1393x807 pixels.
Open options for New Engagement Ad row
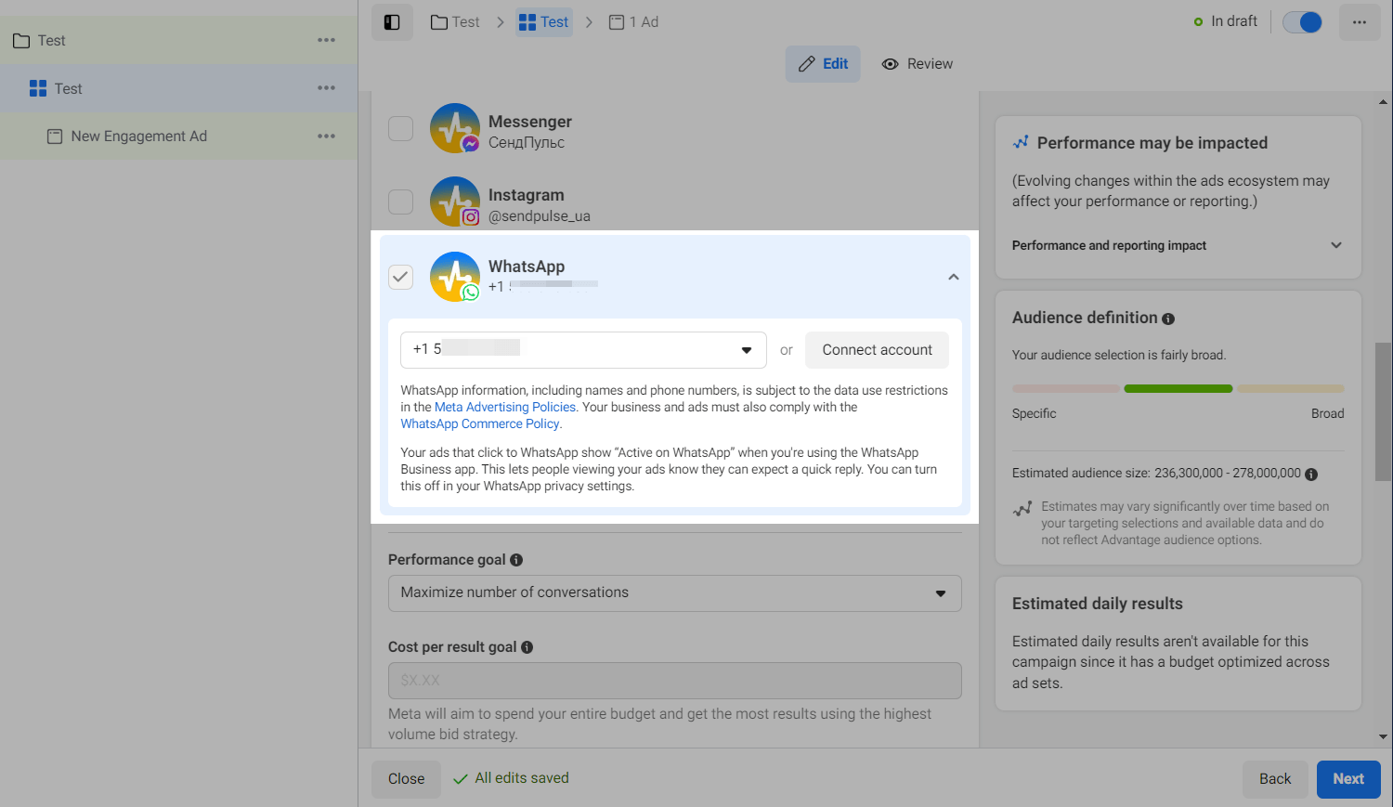[326, 137]
